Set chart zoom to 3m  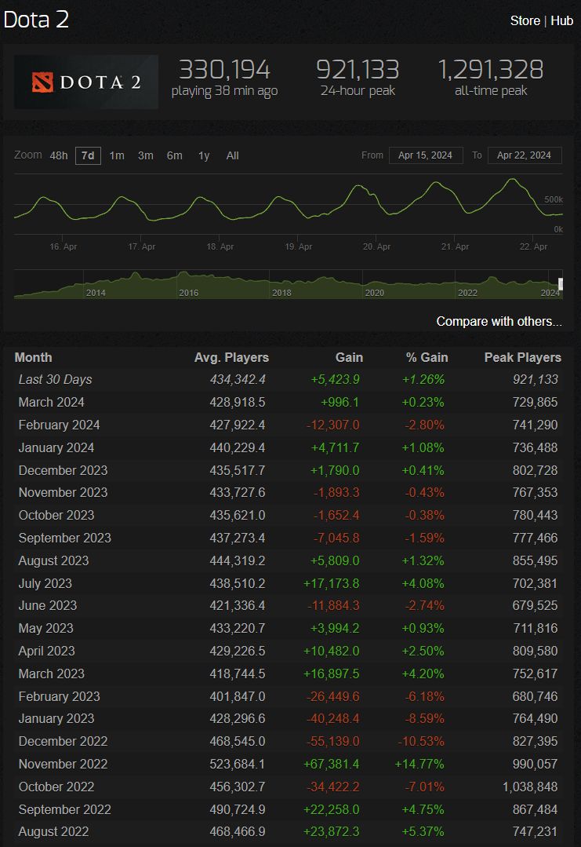tap(146, 155)
